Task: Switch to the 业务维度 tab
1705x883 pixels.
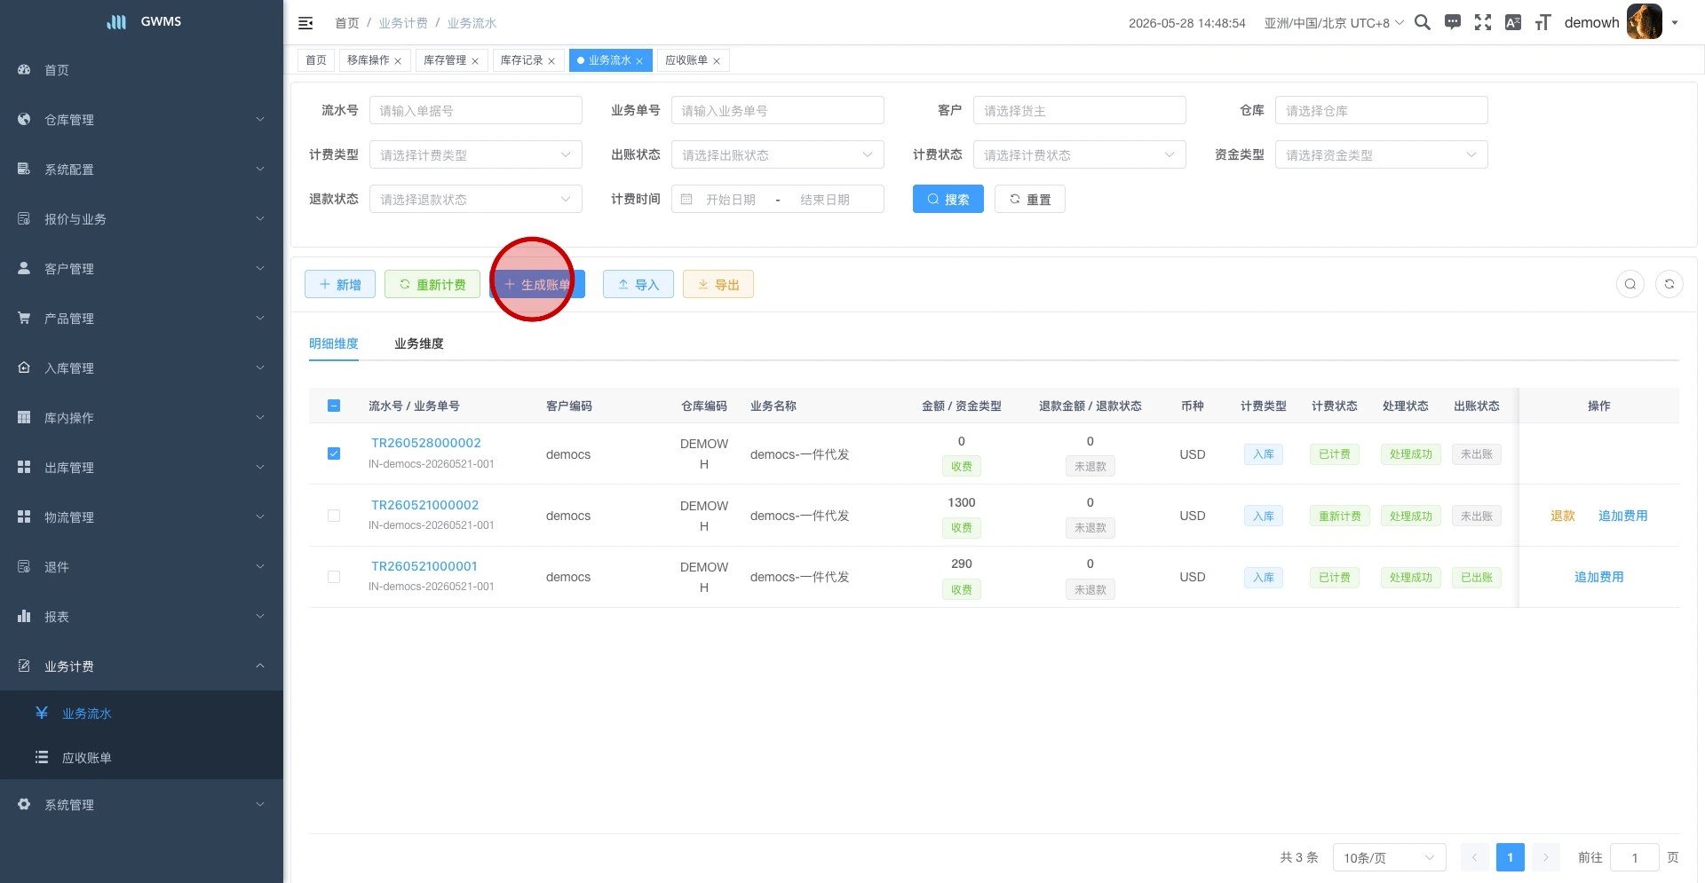Action: 419,343
